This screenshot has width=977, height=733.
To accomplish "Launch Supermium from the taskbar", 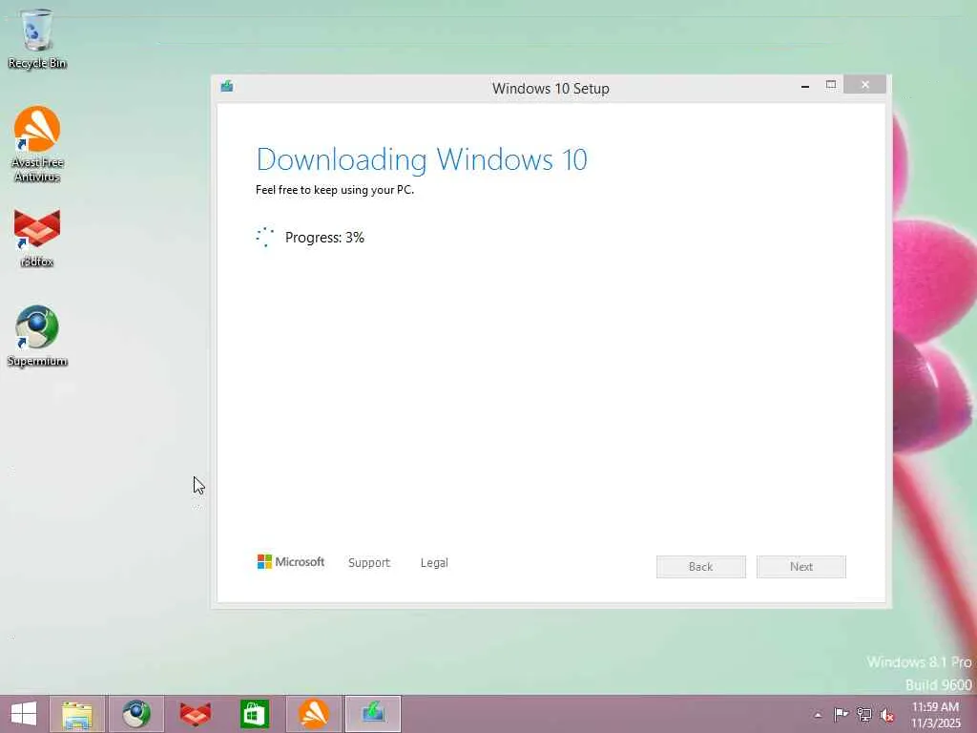I will pos(136,714).
